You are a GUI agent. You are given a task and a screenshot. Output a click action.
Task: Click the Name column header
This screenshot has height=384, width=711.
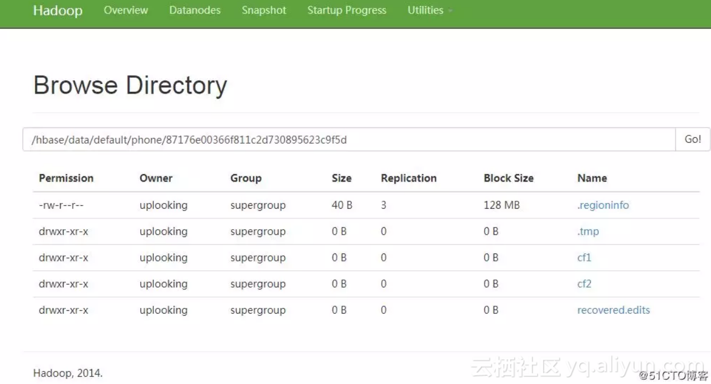(x=592, y=178)
